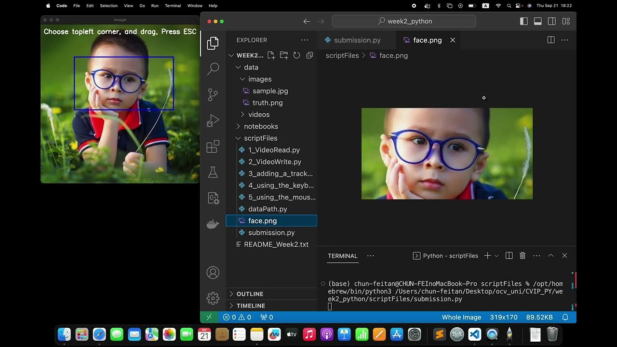Click the week2_python command center search box

point(404,21)
